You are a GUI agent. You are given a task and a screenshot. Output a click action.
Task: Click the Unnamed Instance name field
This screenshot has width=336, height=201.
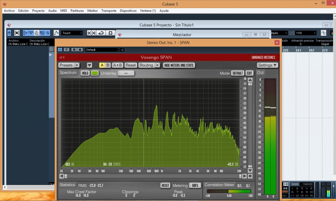[263, 58]
